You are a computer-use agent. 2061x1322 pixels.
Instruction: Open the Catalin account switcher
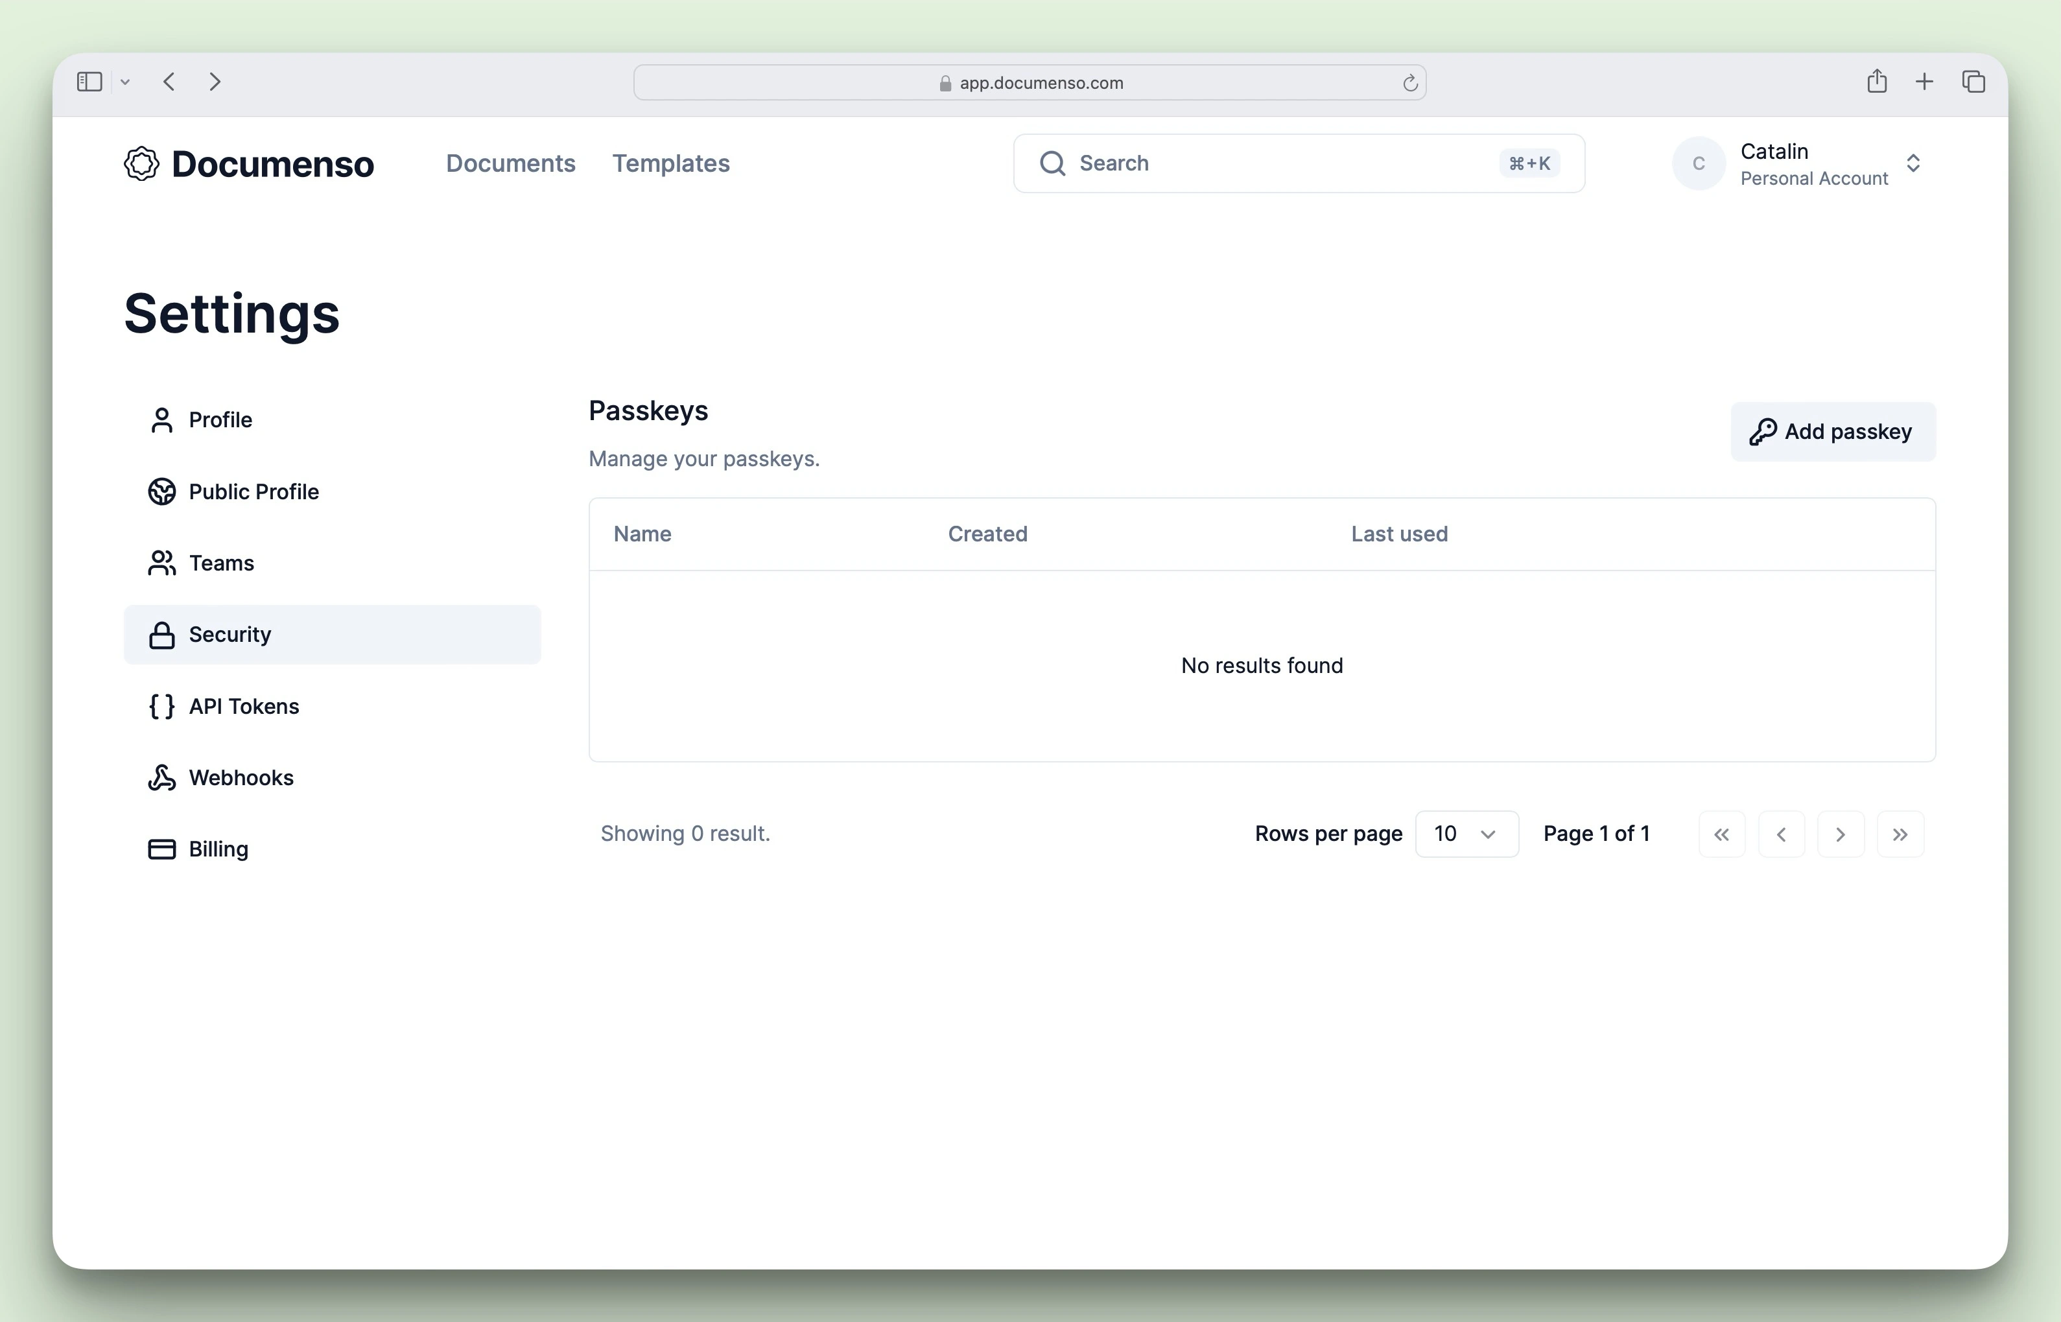1802,163
